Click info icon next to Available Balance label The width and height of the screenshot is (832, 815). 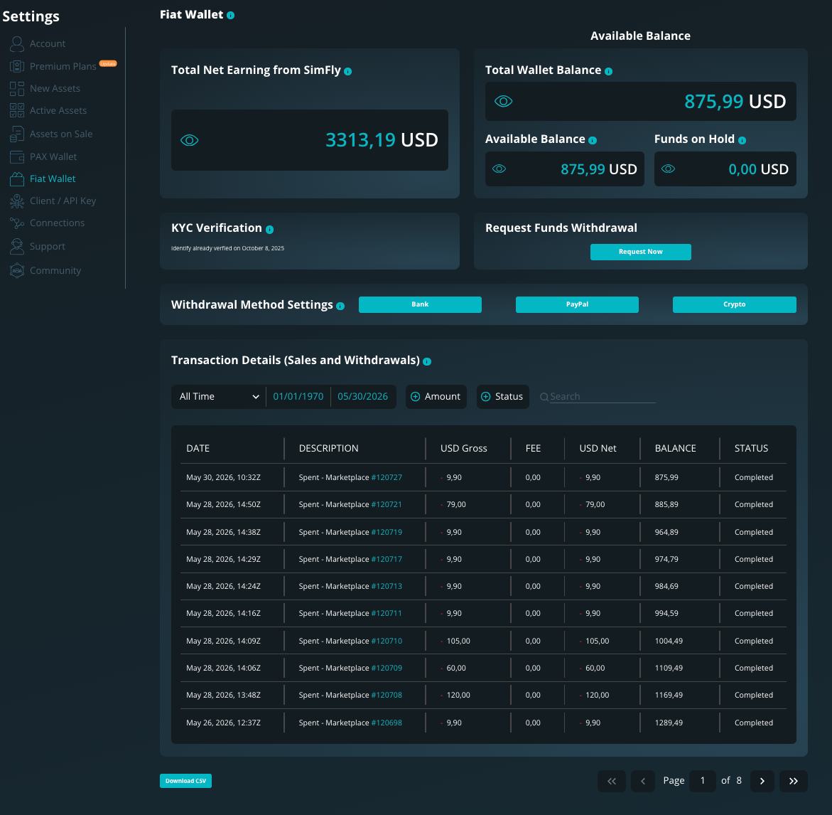point(593,140)
